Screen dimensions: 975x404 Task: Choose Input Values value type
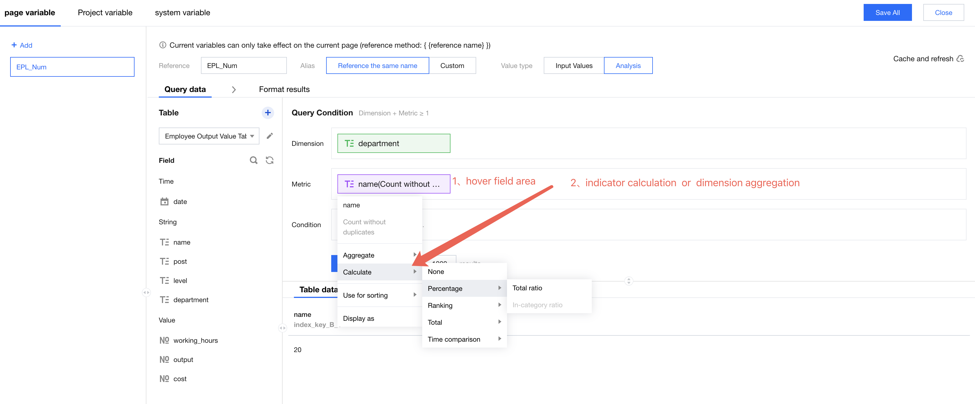(573, 65)
